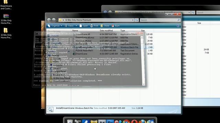Sort files by Date modified column

tap(106, 30)
